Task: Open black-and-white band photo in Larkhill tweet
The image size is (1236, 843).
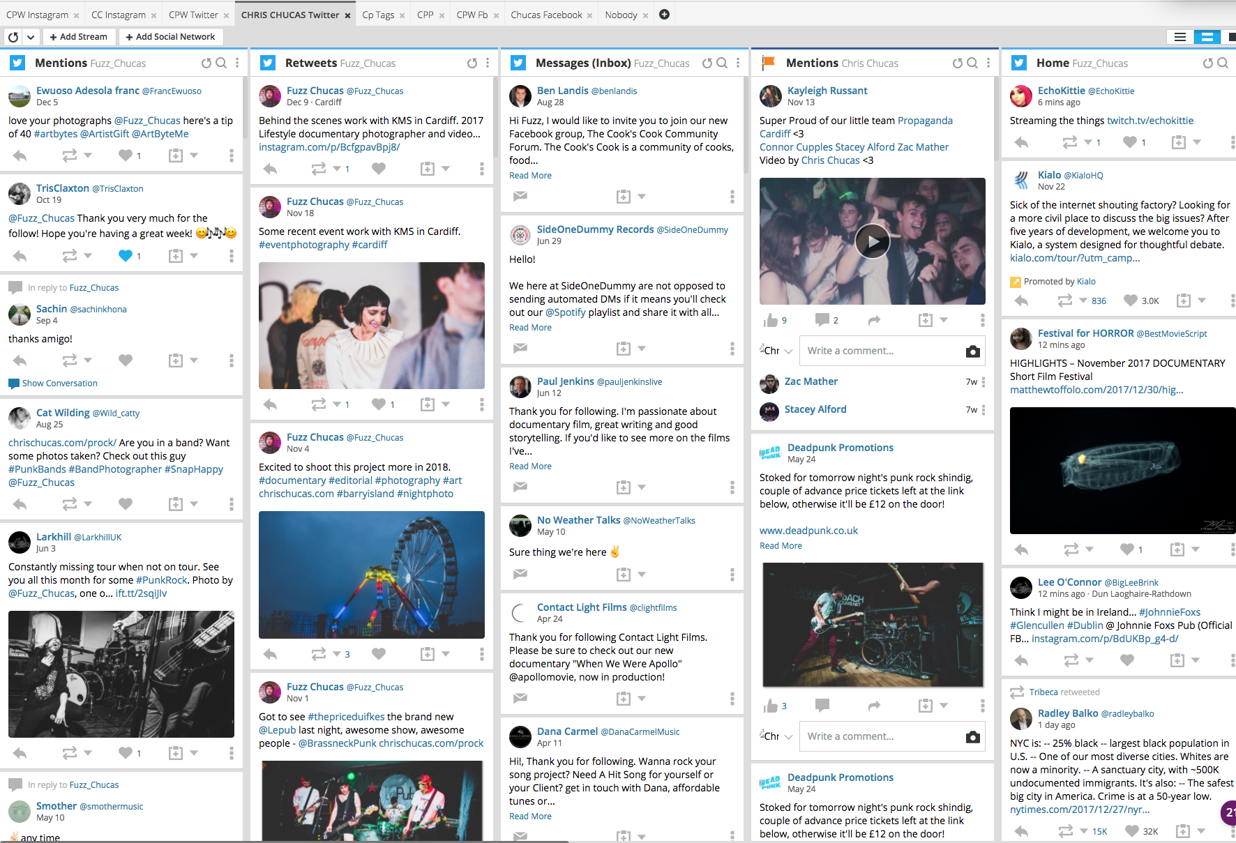Action: 121,674
